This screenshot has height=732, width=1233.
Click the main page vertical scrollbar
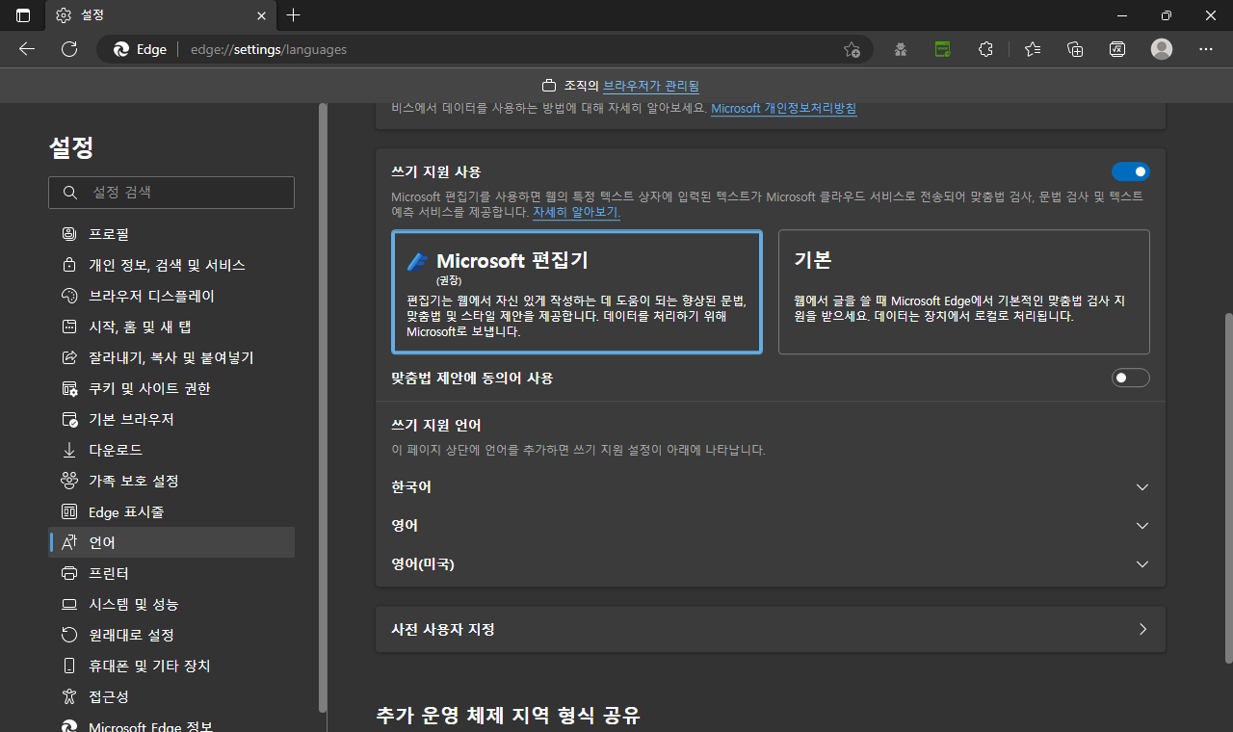tap(1227, 487)
